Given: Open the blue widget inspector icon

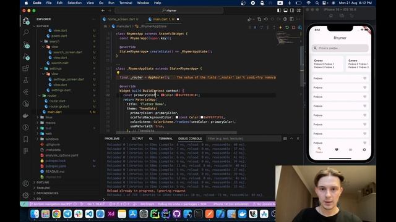Looking at the screenshot, I should pyautogui.click(x=299, y=27).
